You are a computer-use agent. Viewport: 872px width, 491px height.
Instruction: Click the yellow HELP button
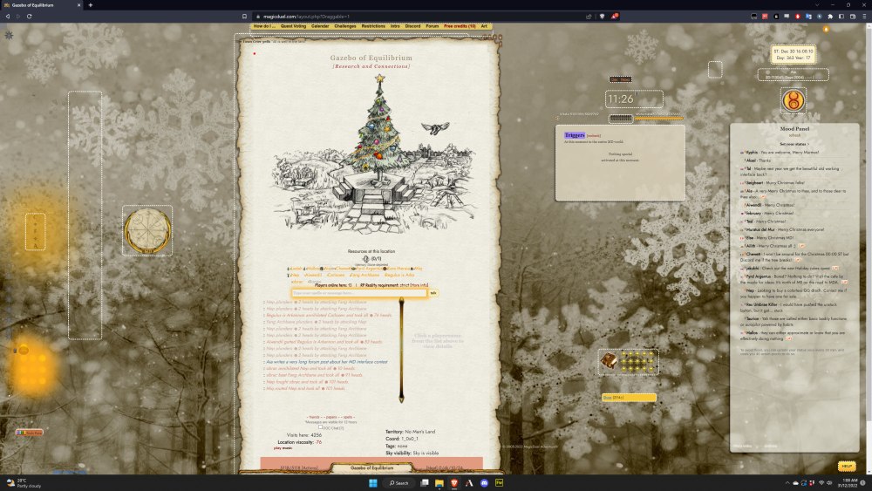point(847,466)
